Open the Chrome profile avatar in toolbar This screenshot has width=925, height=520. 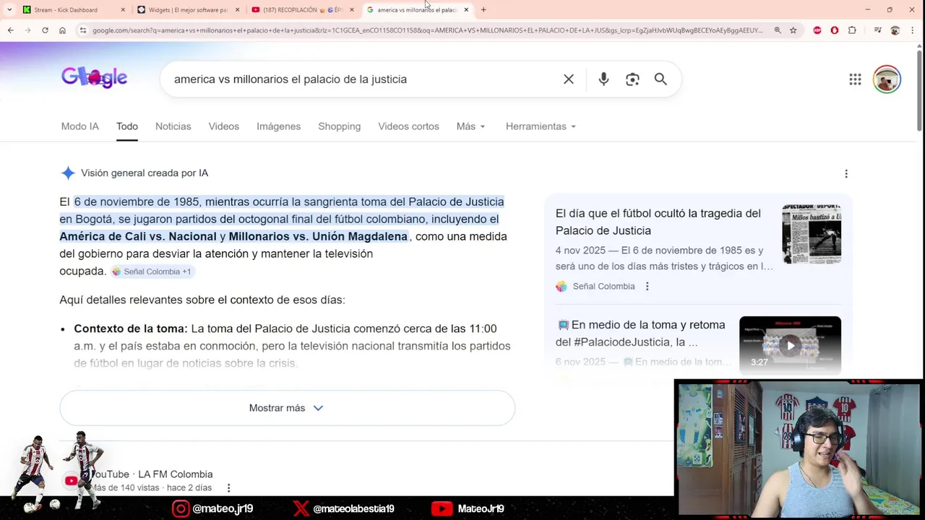(x=895, y=30)
